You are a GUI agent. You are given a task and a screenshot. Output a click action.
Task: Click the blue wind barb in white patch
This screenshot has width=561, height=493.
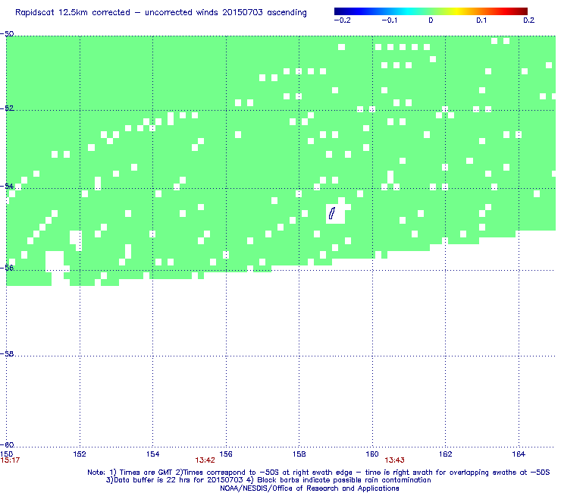tap(332, 213)
